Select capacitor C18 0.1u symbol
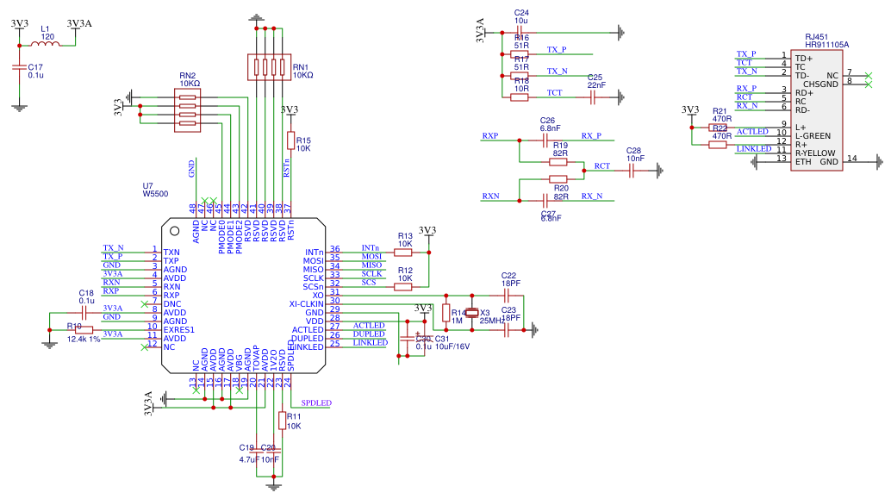Screen dimensions: 891x499 pyautogui.click(x=84, y=313)
